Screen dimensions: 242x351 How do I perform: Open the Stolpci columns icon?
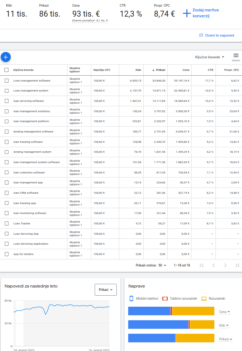point(236,56)
